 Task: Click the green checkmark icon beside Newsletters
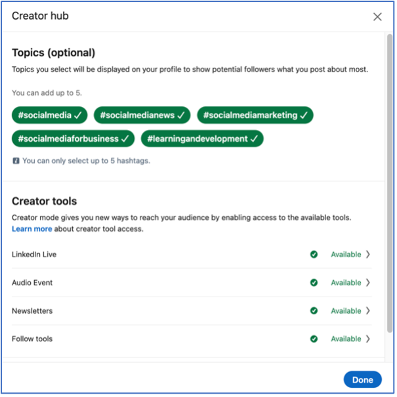click(314, 310)
